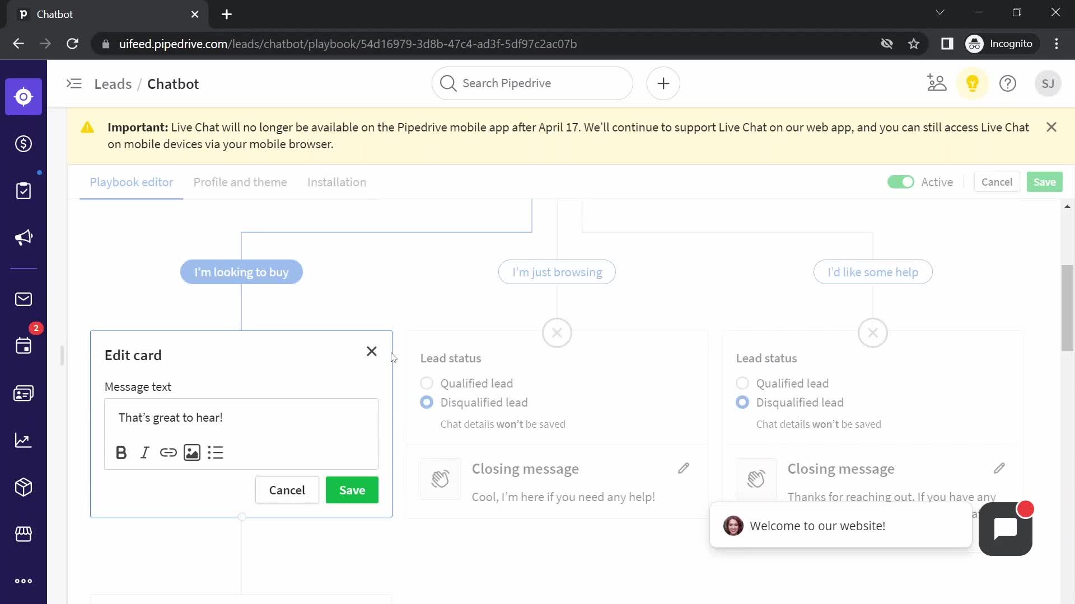Select the Image insertion icon
1075x604 pixels.
tap(192, 453)
